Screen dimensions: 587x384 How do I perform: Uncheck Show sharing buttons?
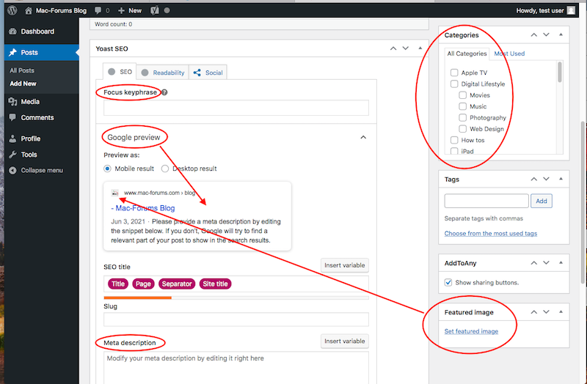(x=448, y=282)
